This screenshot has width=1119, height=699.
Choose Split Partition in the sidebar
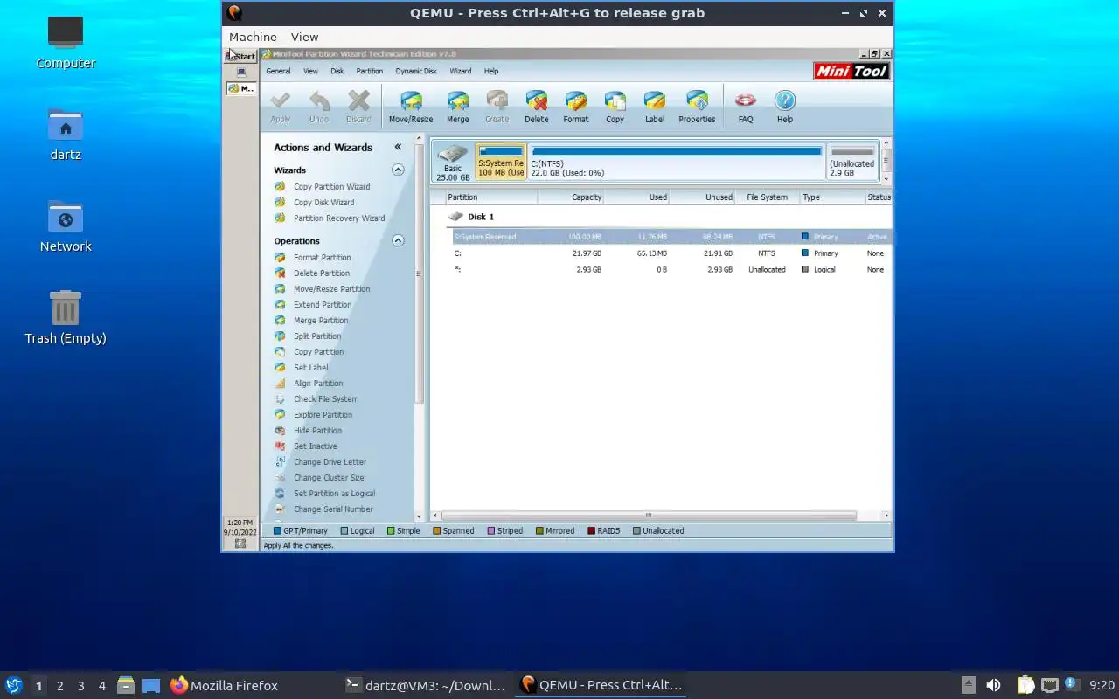(317, 336)
